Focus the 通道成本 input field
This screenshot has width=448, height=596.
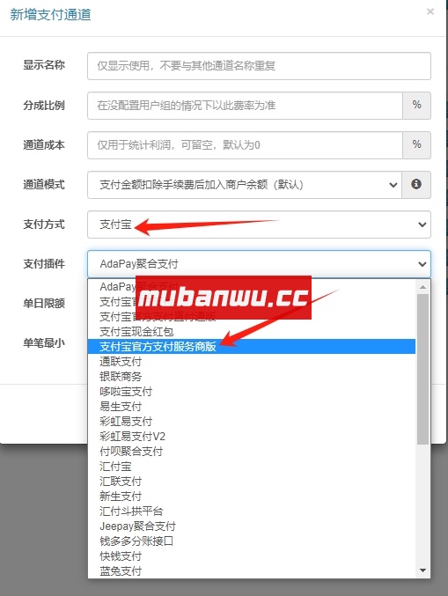(x=245, y=145)
